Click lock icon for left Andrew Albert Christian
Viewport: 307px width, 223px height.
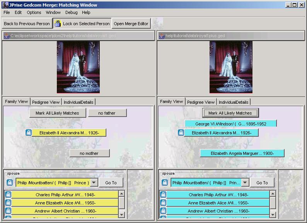click(8, 211)
